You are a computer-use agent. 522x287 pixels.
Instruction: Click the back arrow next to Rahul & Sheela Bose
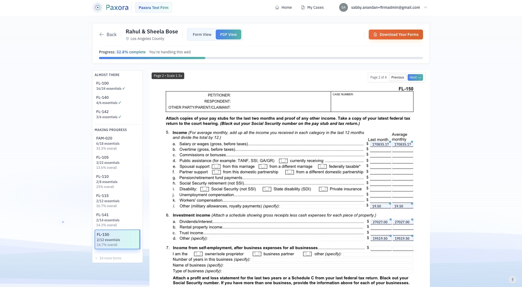pyautogui.click(x=101, y=34)
